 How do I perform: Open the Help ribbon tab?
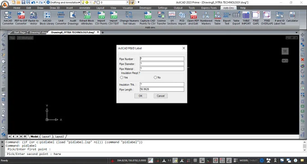pyautogui.click(x=243, y=8)
